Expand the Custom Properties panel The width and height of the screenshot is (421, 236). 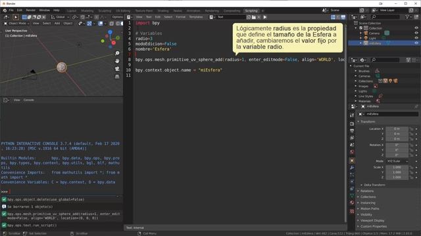373,226
